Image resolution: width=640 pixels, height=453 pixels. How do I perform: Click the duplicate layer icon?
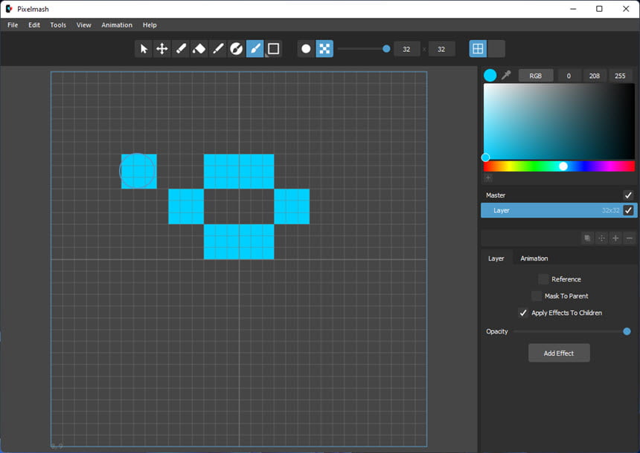587,238
